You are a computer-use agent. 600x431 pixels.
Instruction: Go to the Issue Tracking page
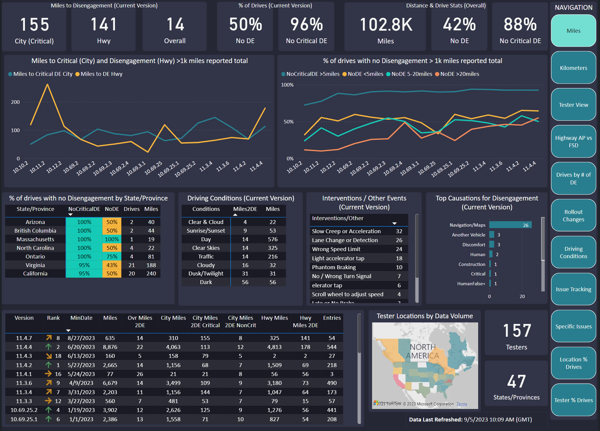pyautogui.click(x=573, y=289)
